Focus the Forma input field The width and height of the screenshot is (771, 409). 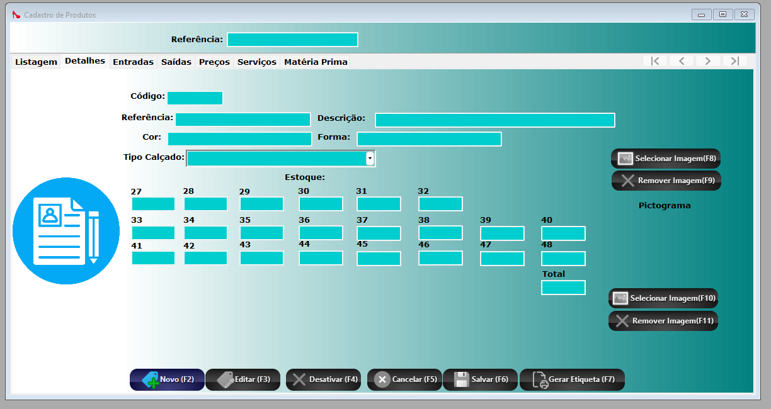tap(430, 139)
